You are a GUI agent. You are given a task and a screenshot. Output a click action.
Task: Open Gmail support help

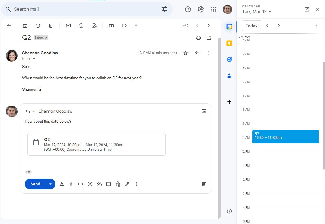tap(188, 9)
